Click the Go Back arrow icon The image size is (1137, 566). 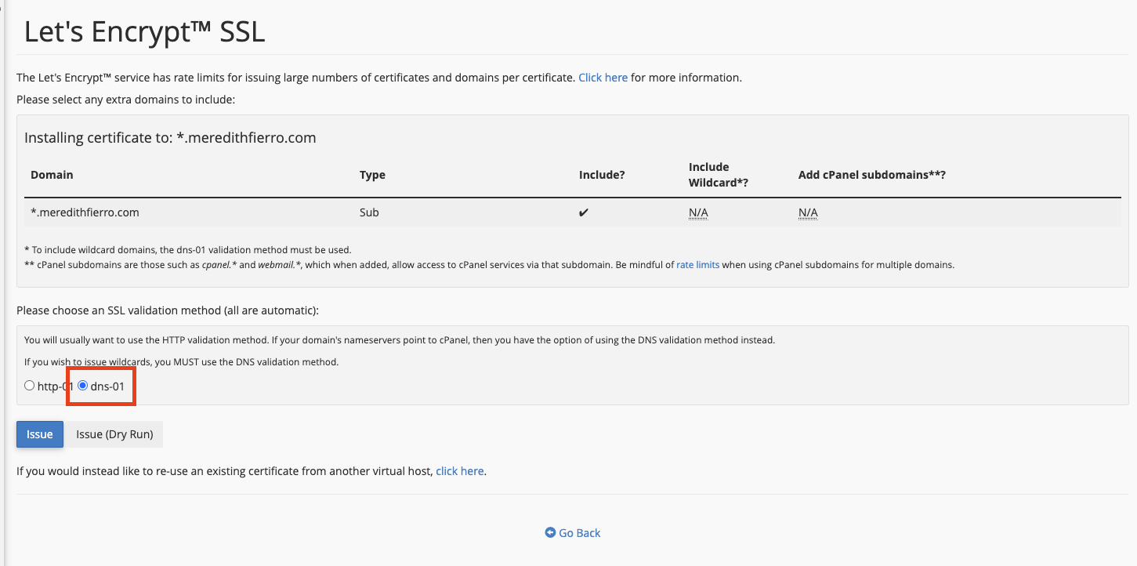coord(550,533)
